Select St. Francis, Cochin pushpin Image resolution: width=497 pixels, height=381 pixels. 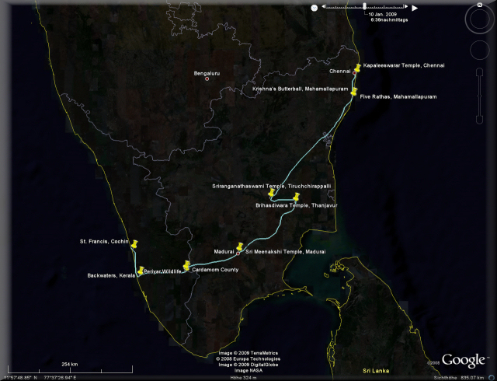pyautogui.click(x=134, y=244)
